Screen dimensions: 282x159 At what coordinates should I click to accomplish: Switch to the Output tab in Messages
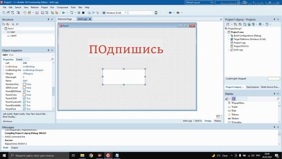15,148
